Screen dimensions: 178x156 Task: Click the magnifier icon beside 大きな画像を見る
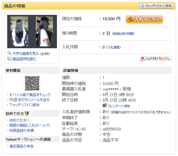[9, 53]
